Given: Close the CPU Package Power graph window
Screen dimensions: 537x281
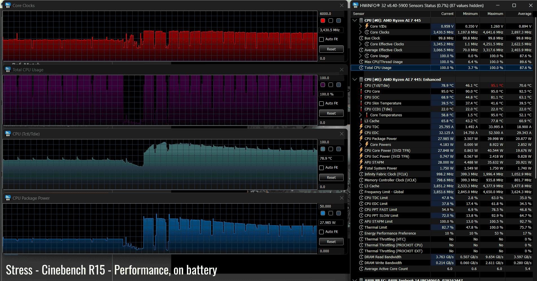Looking at the screenshot, I should pos(342,198).
